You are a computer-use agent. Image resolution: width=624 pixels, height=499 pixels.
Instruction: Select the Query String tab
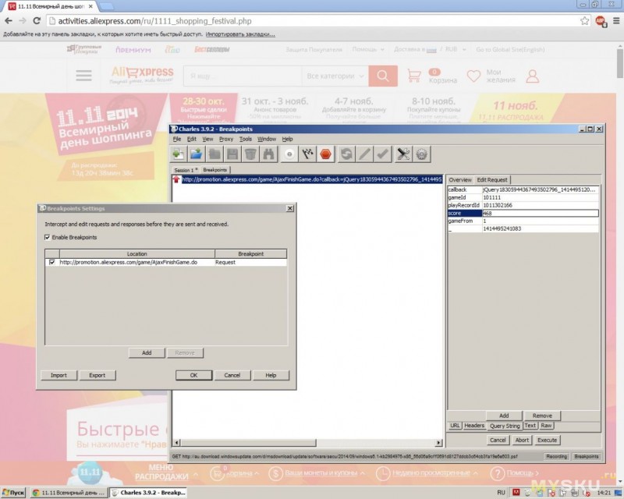505,426
